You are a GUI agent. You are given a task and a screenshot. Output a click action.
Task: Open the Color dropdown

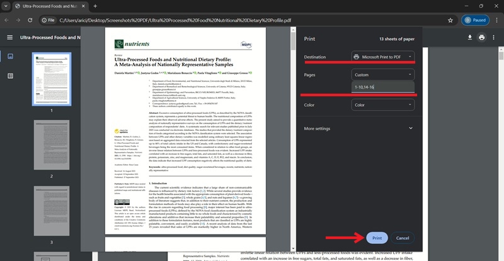(383, 105)
